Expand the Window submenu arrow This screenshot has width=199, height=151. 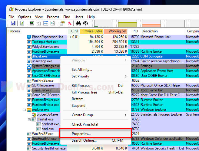click(125, 60)
